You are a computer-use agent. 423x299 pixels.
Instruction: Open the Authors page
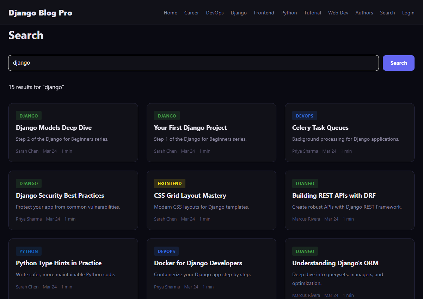pos(364,13)
